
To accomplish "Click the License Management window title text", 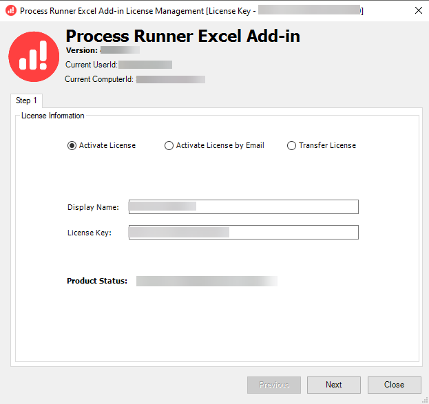I will (138, 11).
